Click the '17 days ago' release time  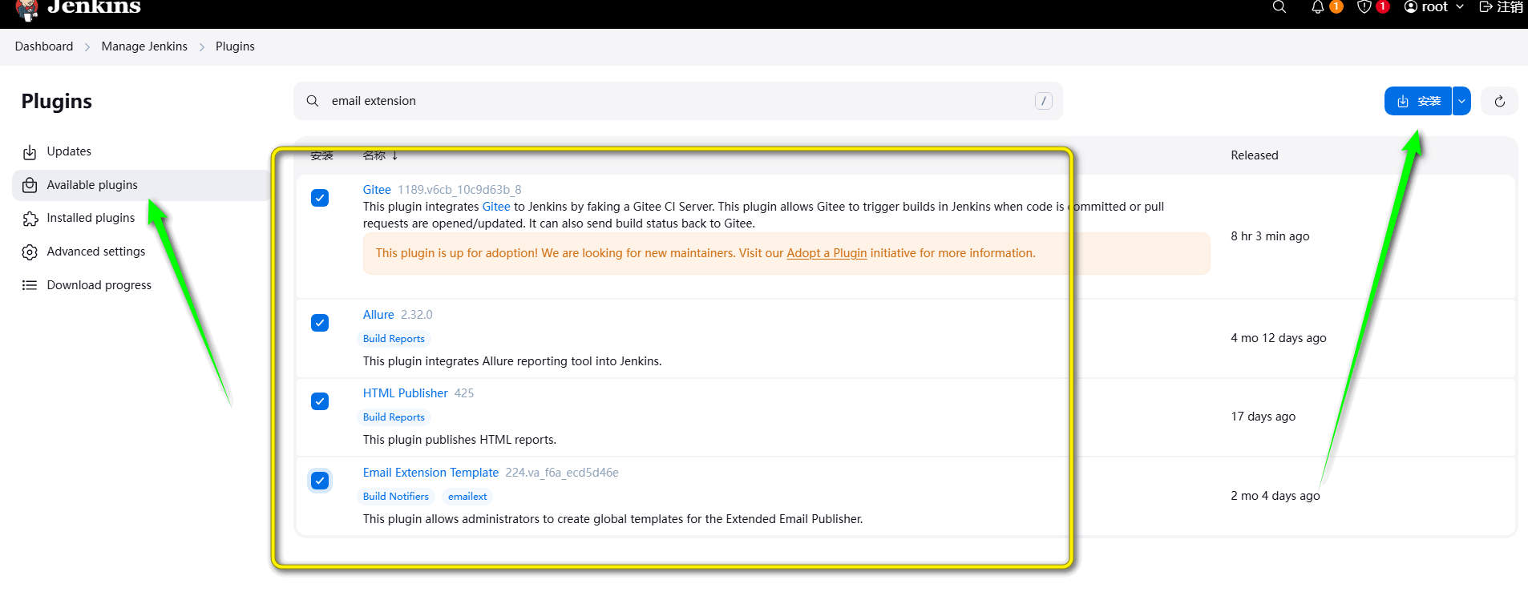1263,417
